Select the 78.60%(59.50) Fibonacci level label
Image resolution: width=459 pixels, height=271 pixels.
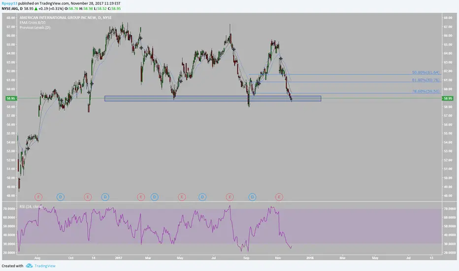coord(426,92)
